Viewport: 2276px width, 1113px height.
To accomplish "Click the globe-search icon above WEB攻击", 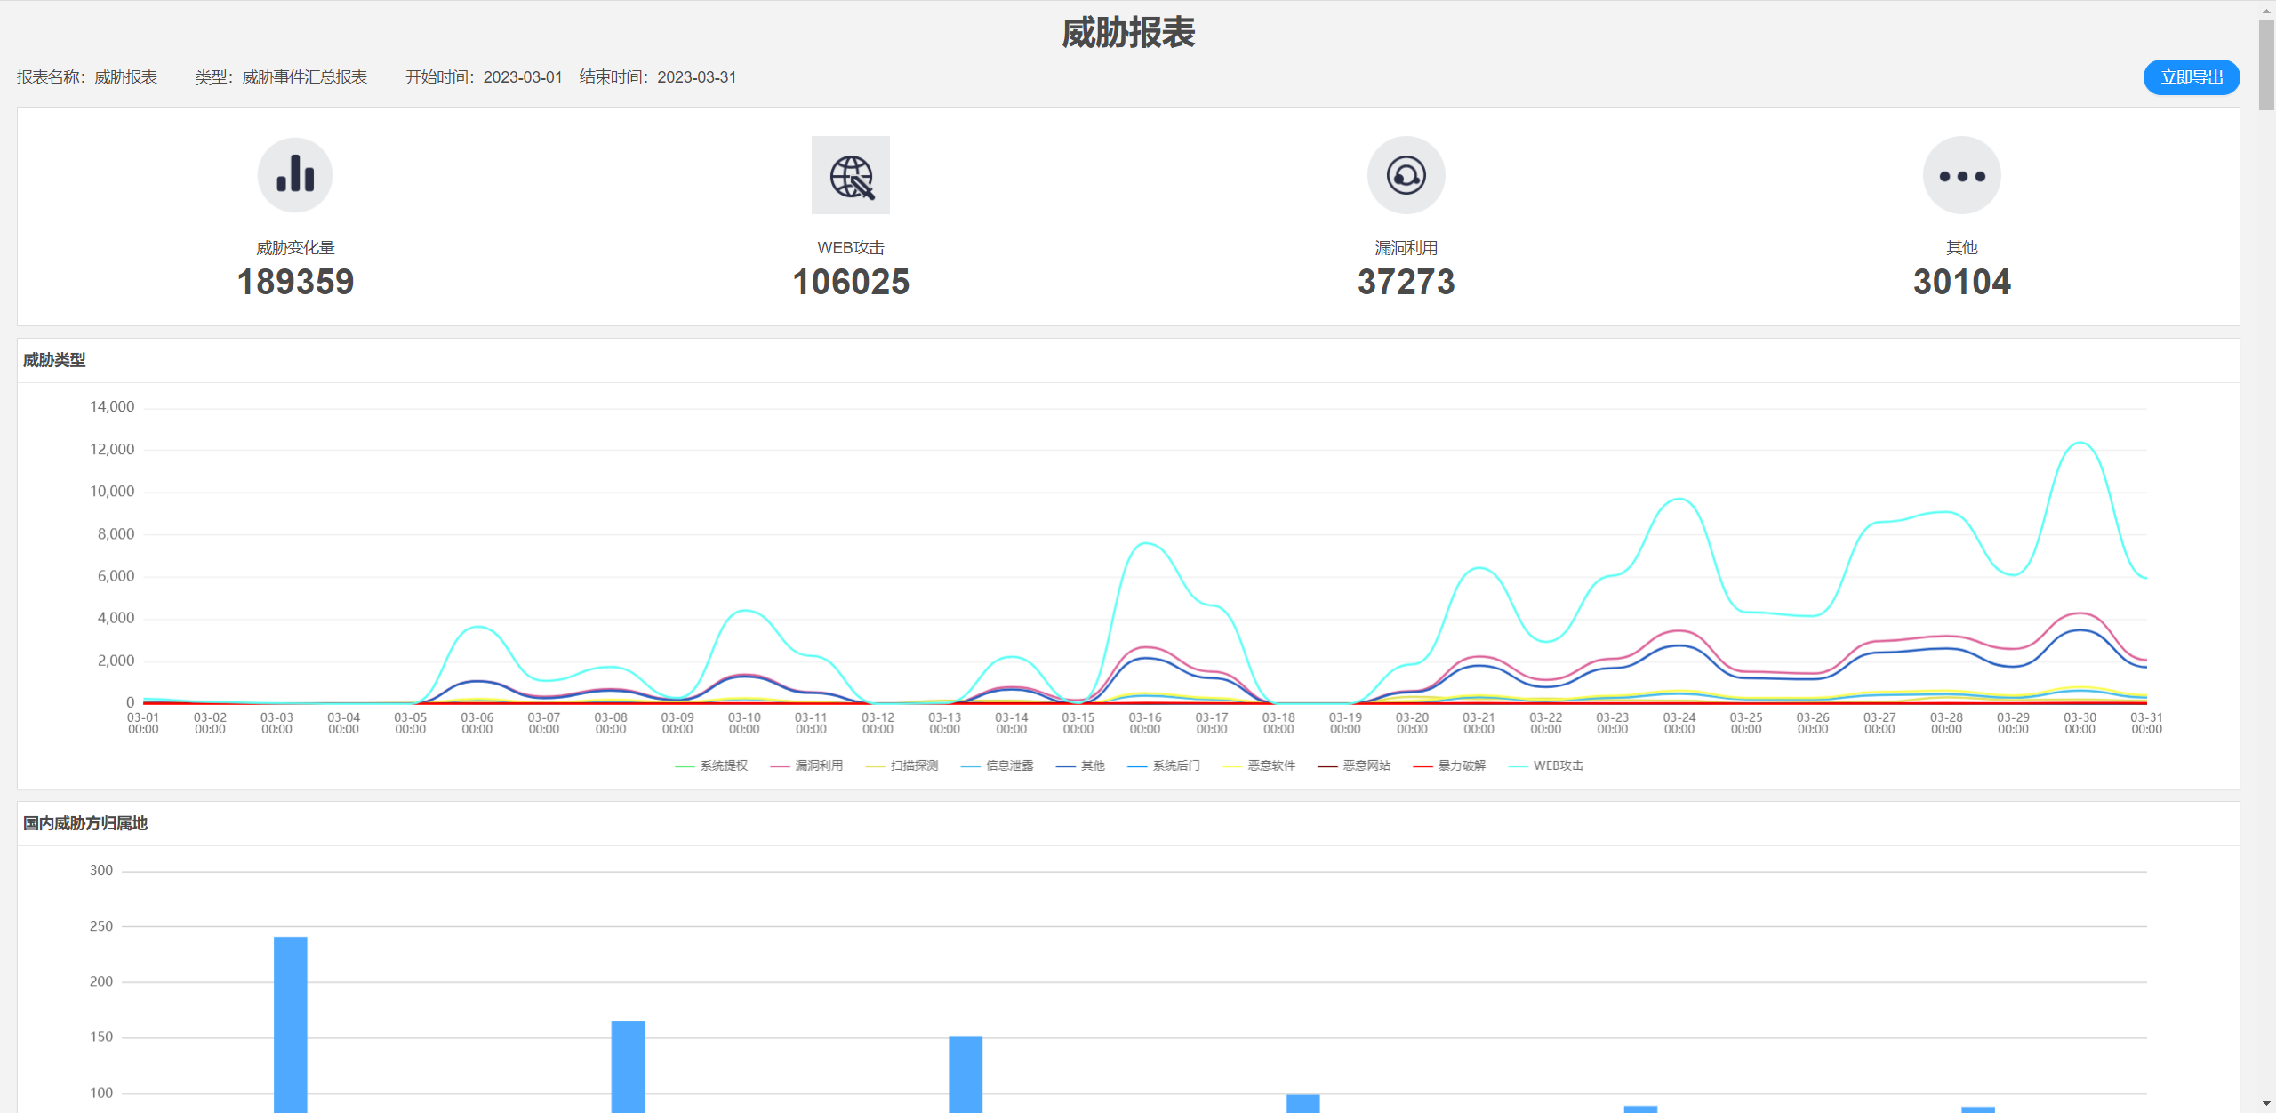I will click(850, 175).
